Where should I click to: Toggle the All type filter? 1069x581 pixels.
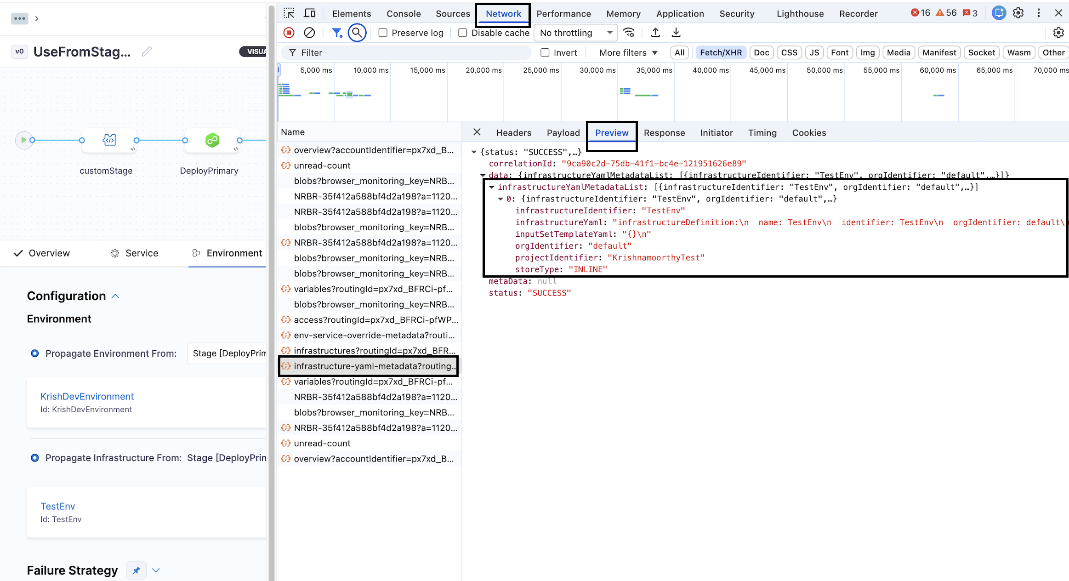pos(680,52)
